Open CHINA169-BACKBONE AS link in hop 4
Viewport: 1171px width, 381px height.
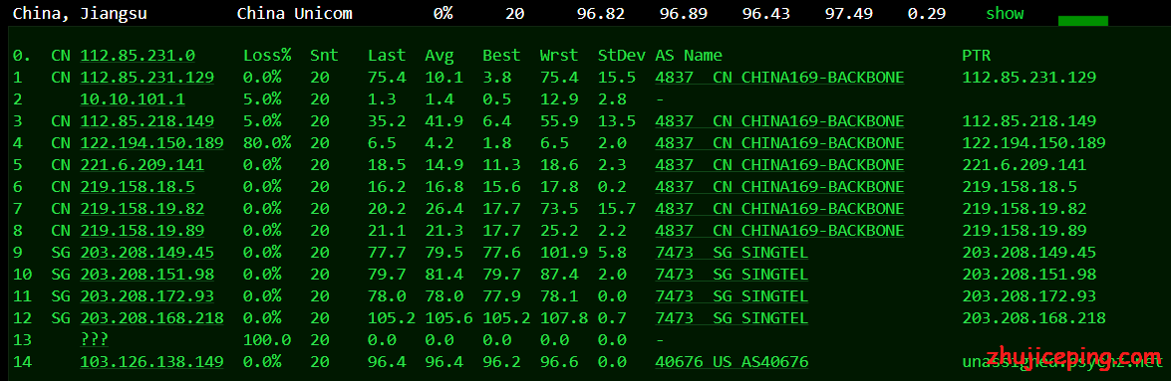779,143
